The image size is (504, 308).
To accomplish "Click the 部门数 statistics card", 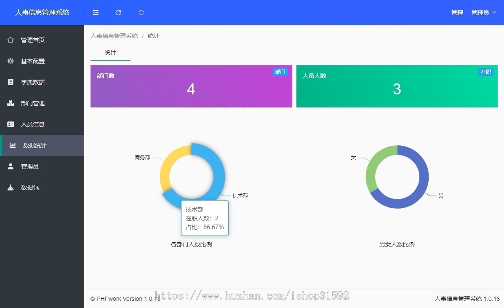I will (x=191, y=86).
